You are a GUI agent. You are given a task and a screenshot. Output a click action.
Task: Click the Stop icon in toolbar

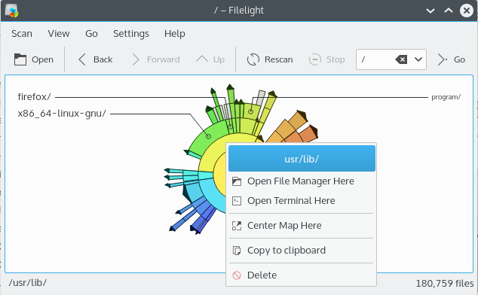[x=315, y=59]
